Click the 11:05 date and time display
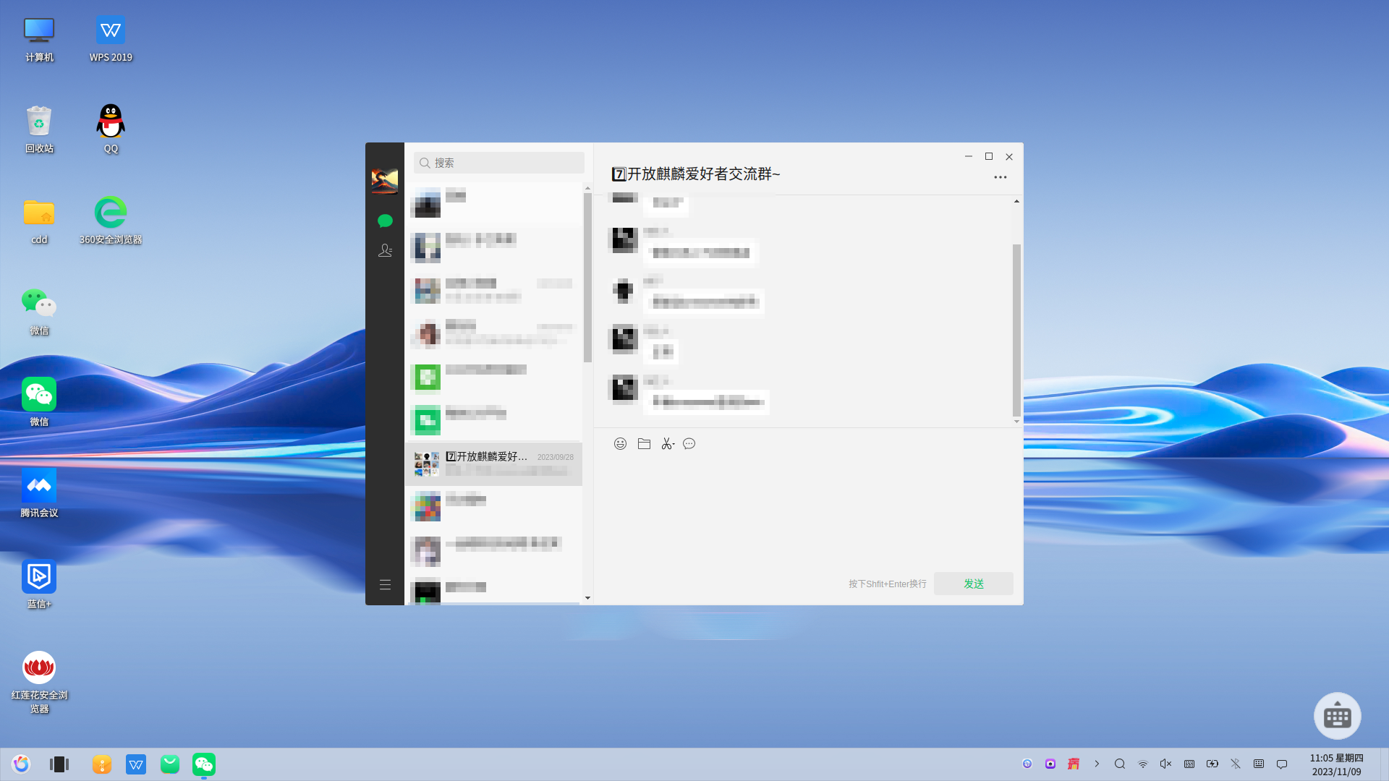Screen dimensions: 1389x781 click(x=1336, y=764)
